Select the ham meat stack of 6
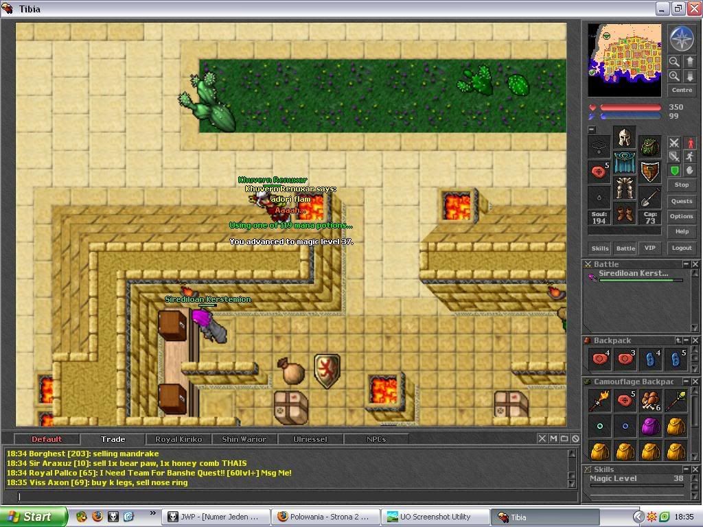This screenshot has width=703, height=527. click(x=650, y=401)
